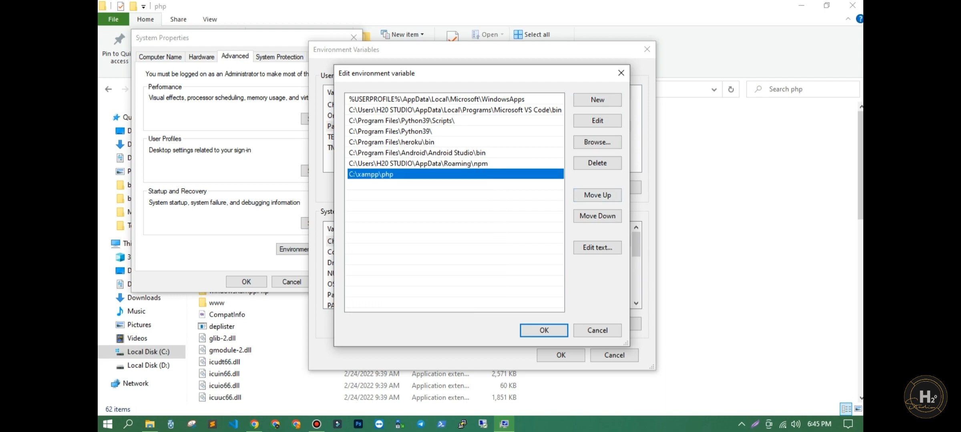Viewport: 961px width, 432px height.
Task: Open the Wi-Fi network tray icon
Action: pos(782,424)
